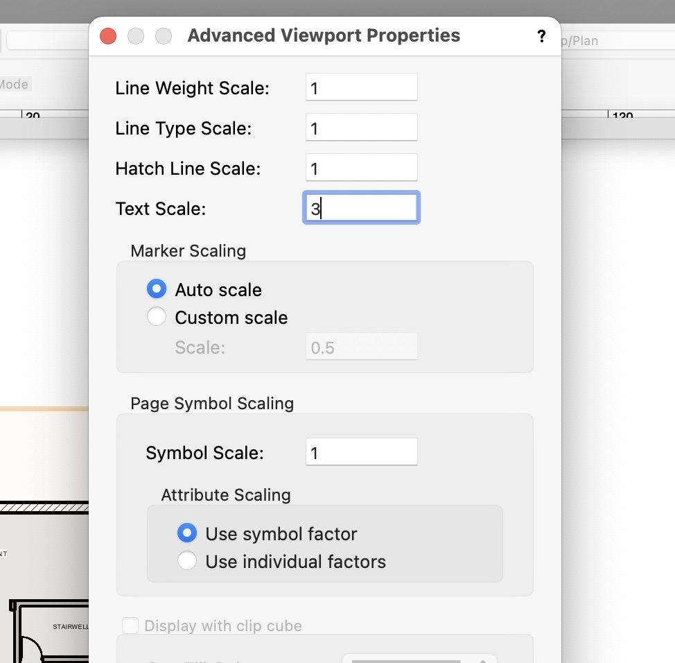The image size is (675, 663).
Task: Click the Symbol Scale input box
Action: [361, 451]
